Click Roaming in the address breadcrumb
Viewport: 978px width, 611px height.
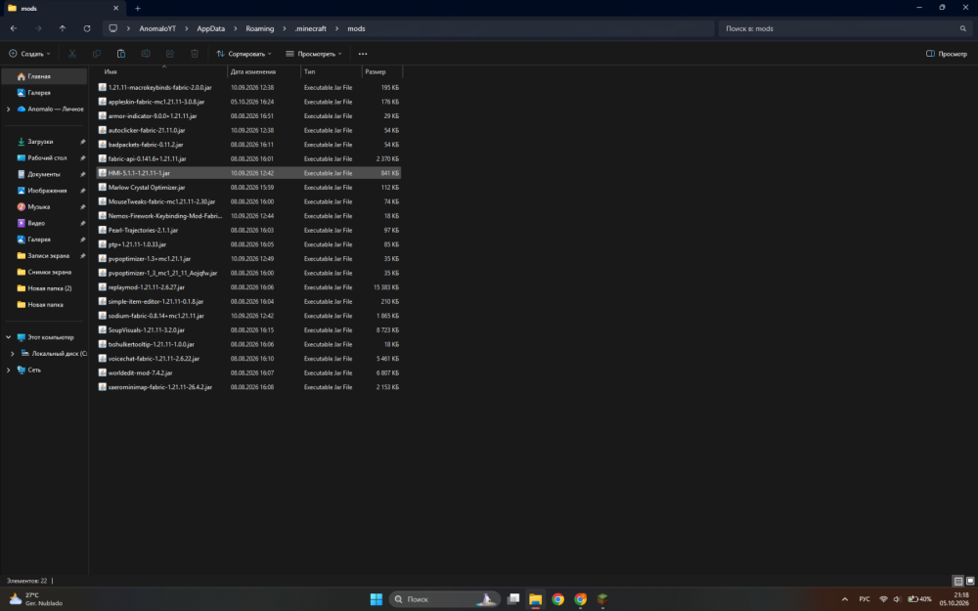point(259,28)
